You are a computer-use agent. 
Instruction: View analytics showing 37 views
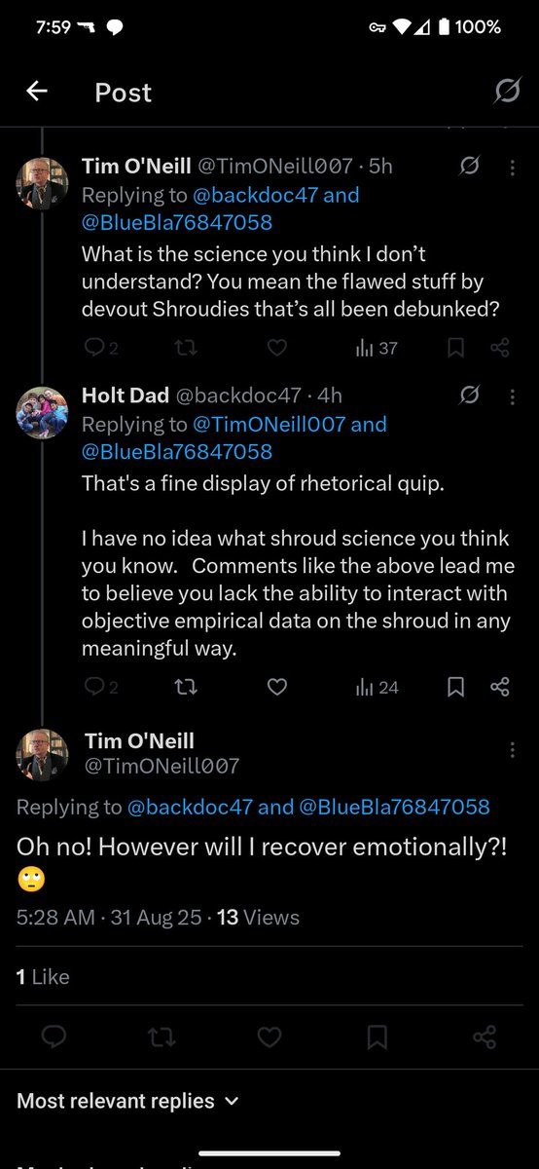(377, 348)
